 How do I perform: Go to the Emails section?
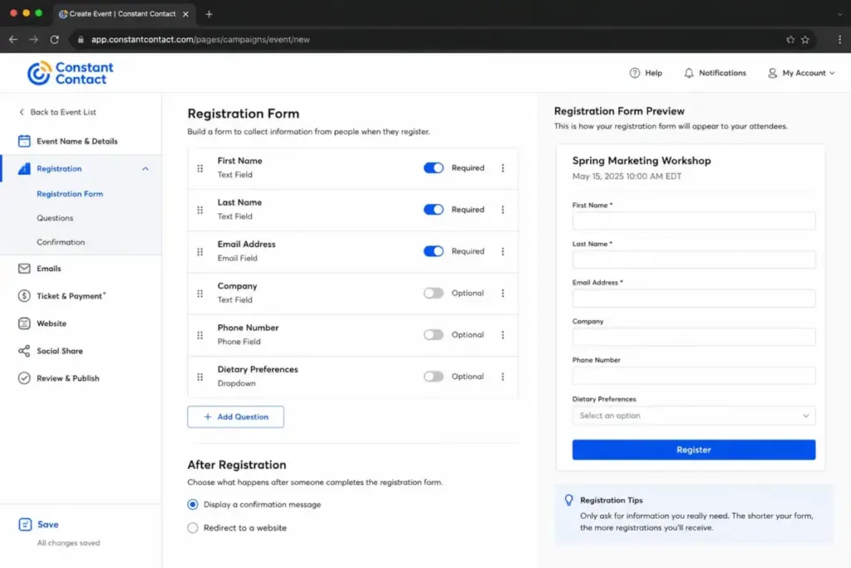[49, 269]
